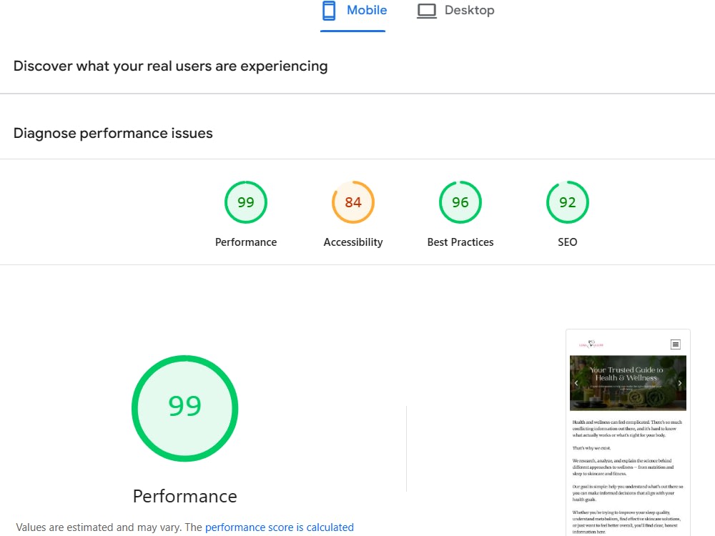Click the Accessibility label
715x536 pixels.
tap(353, 242)
